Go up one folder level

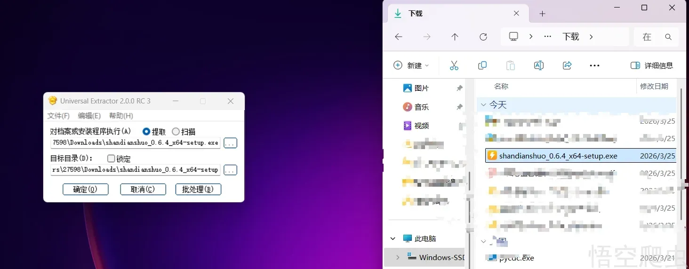pyautogui.click(x=455, y=37)
